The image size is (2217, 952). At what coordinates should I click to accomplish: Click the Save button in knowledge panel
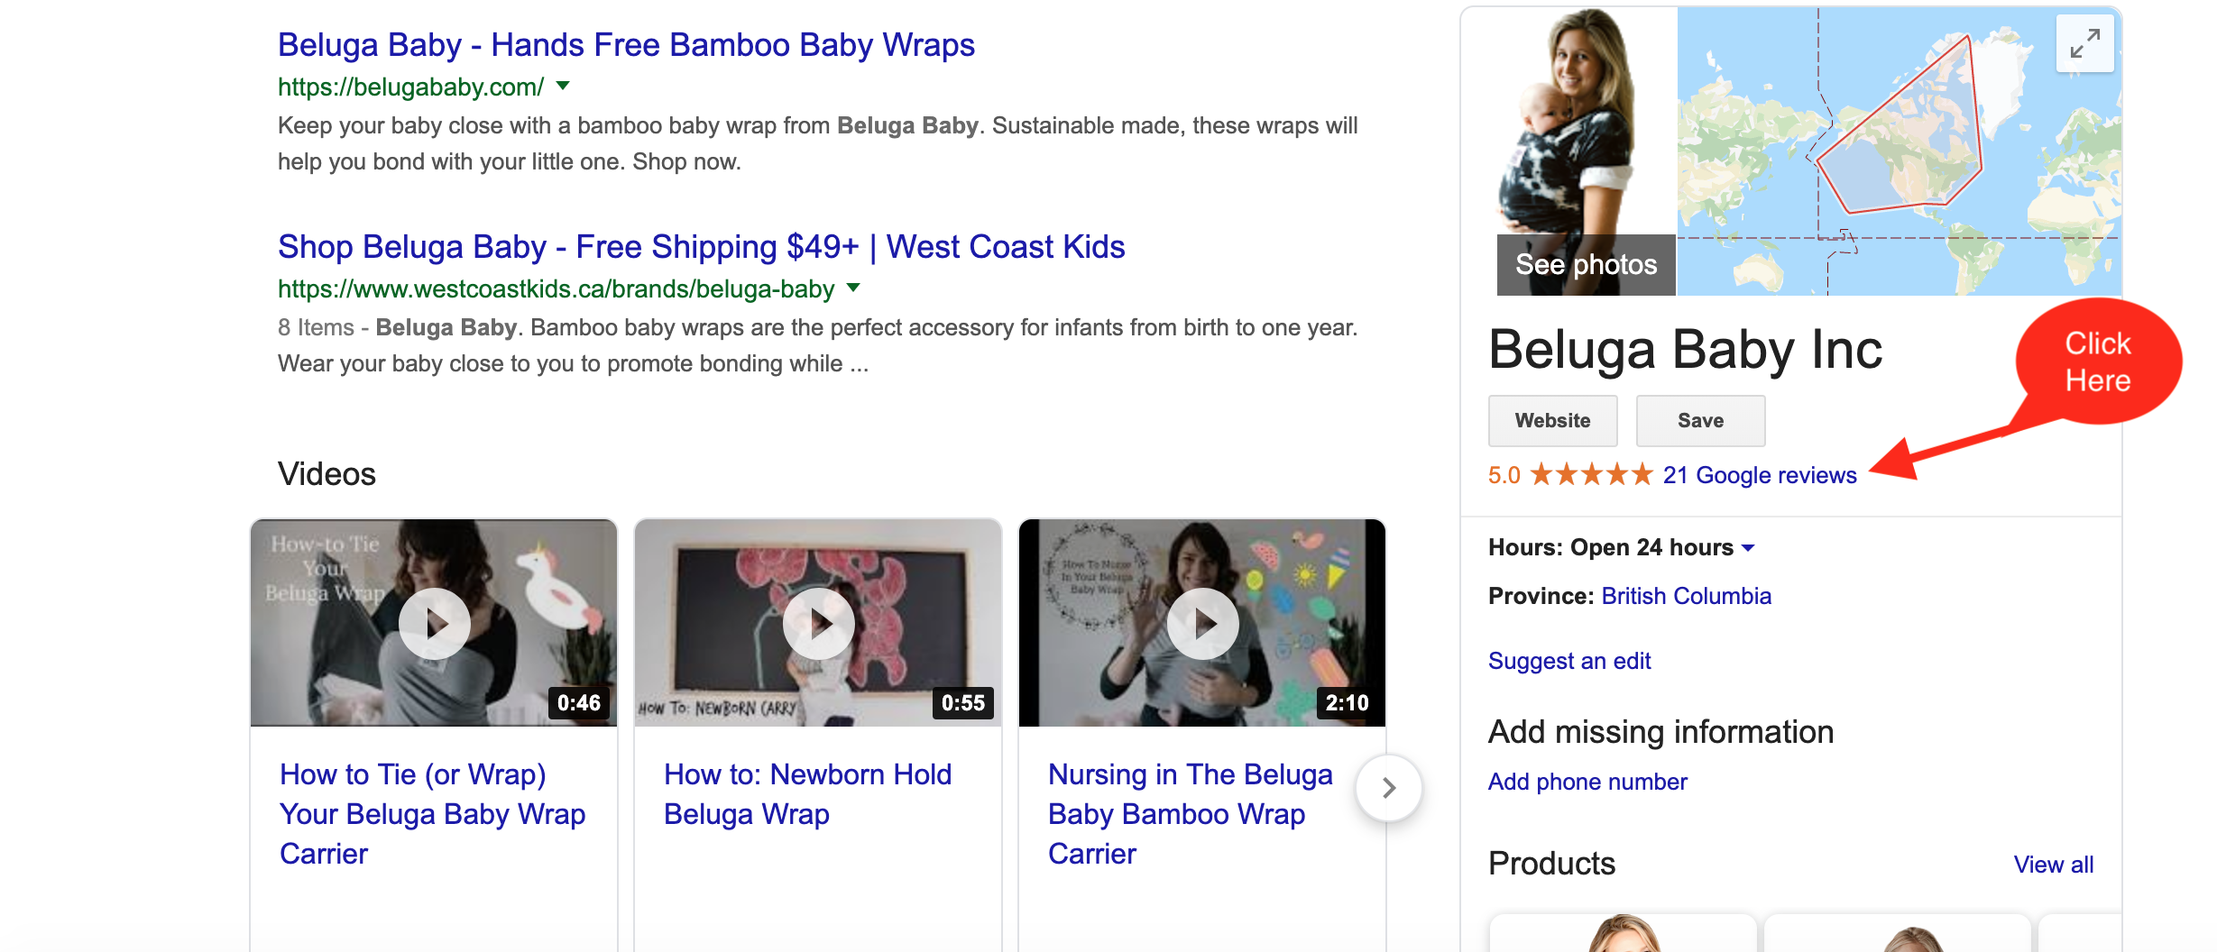pos(1700,421)
